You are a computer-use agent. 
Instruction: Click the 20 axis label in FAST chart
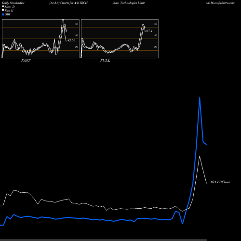77,47
